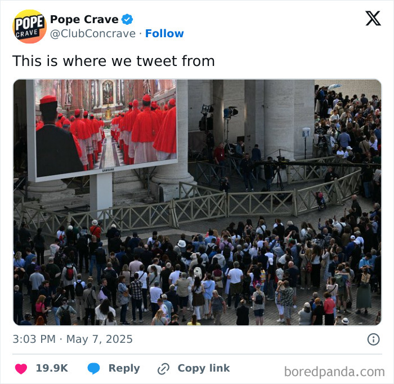Open the 3:03 PM timestamp link
Image resolution: width=394 pixels, height=384 pixels.
click(34, 339)
